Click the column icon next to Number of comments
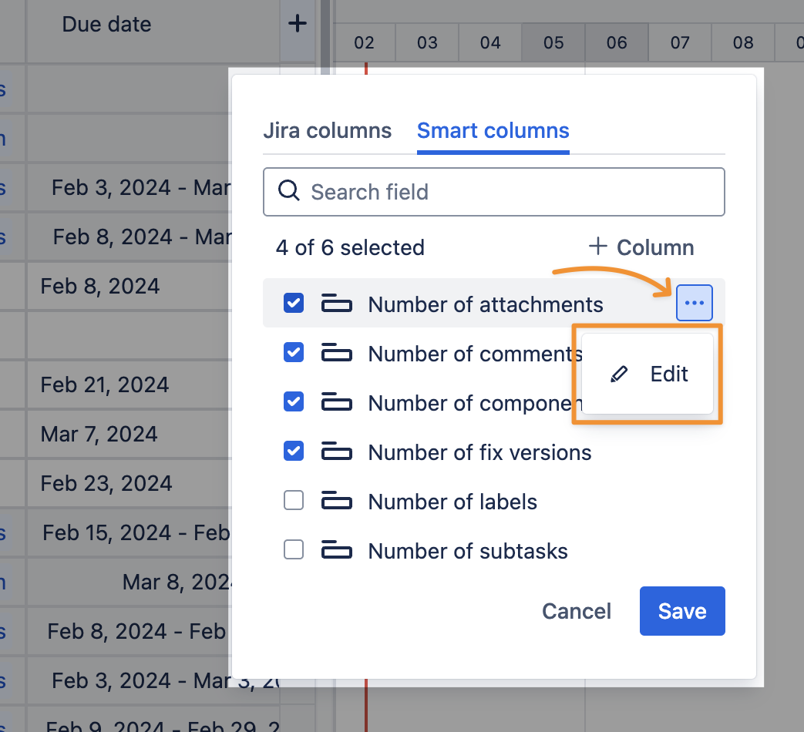 [336, 354]
